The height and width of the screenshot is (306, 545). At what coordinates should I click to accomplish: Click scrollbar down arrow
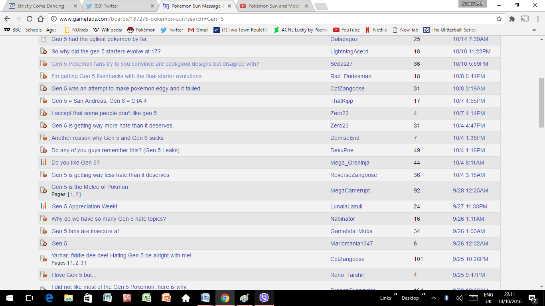(x=541, y=286)
